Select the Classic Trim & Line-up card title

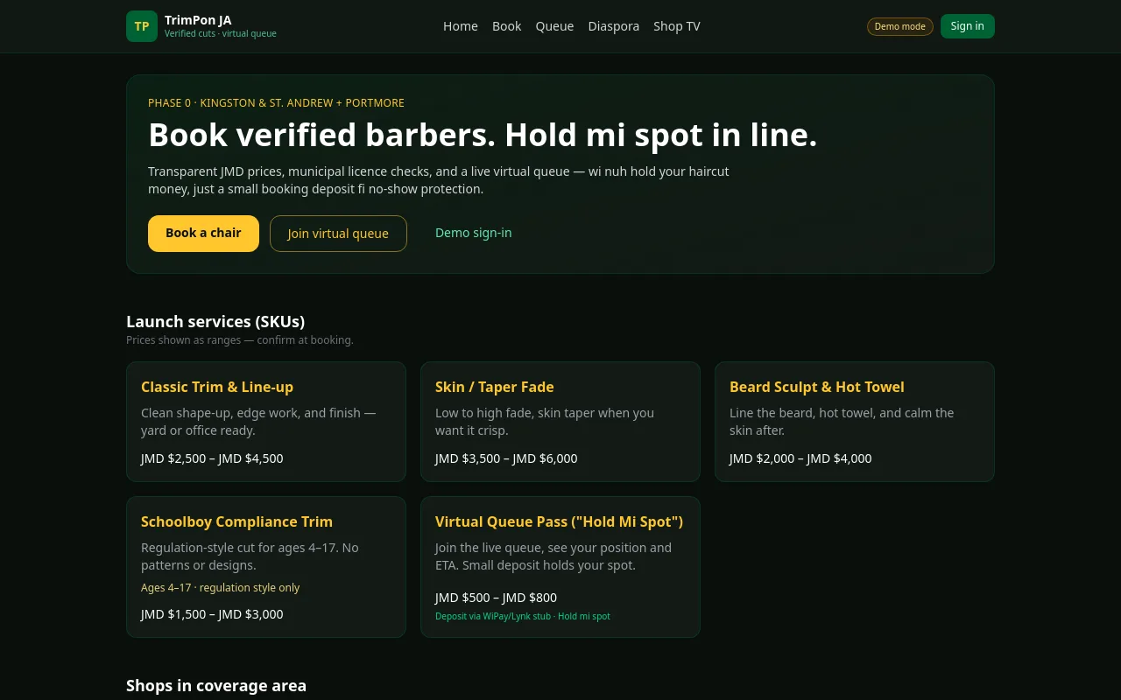[217, 387]
